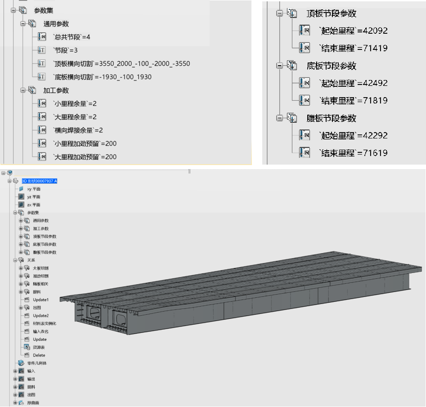
Task: Expand the 加劲切割 relation node
Action: pos(20,276)
